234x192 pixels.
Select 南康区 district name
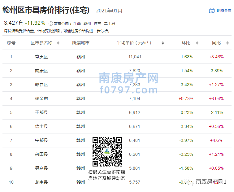click(41, 71)
